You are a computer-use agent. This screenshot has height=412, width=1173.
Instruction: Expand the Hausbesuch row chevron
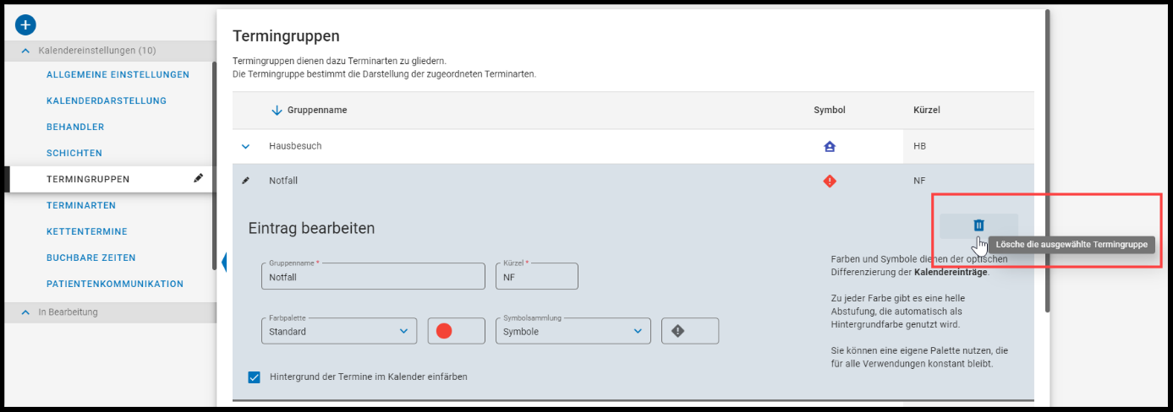click(x=245, y=146)
